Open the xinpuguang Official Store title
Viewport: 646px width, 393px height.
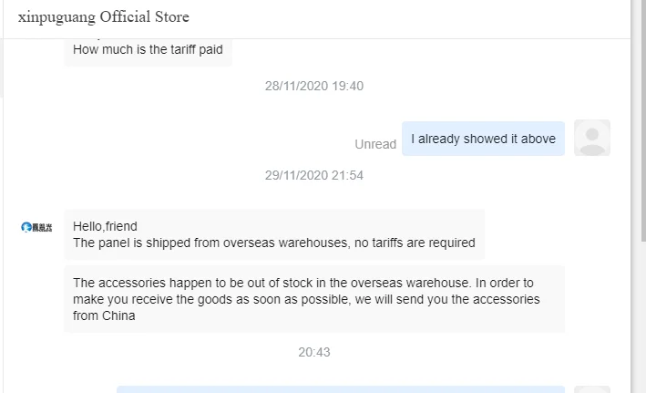[x=104, y=17]
